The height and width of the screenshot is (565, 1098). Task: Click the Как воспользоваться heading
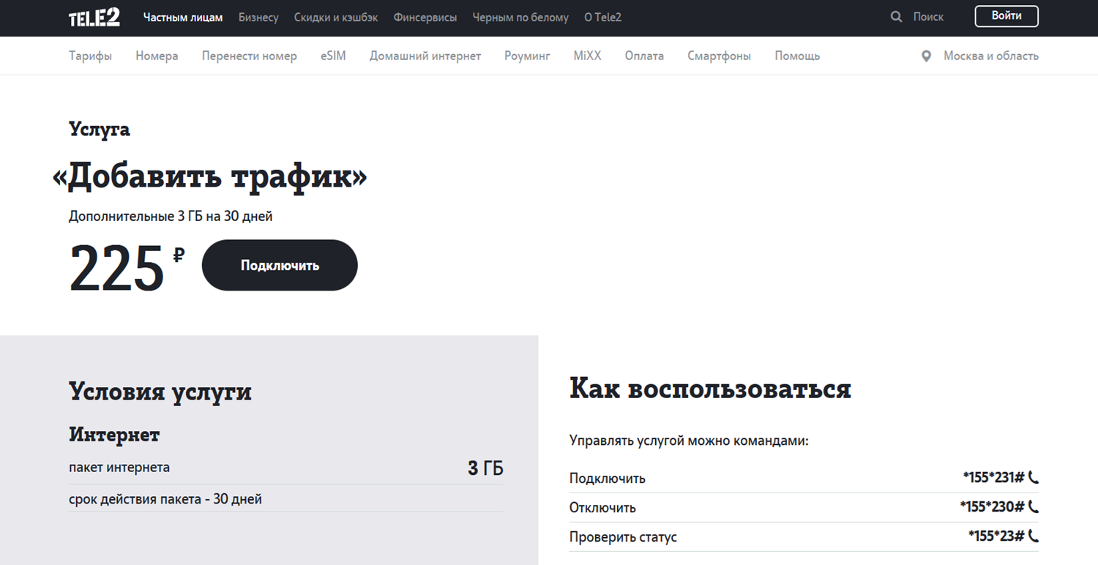coord(710,389)
